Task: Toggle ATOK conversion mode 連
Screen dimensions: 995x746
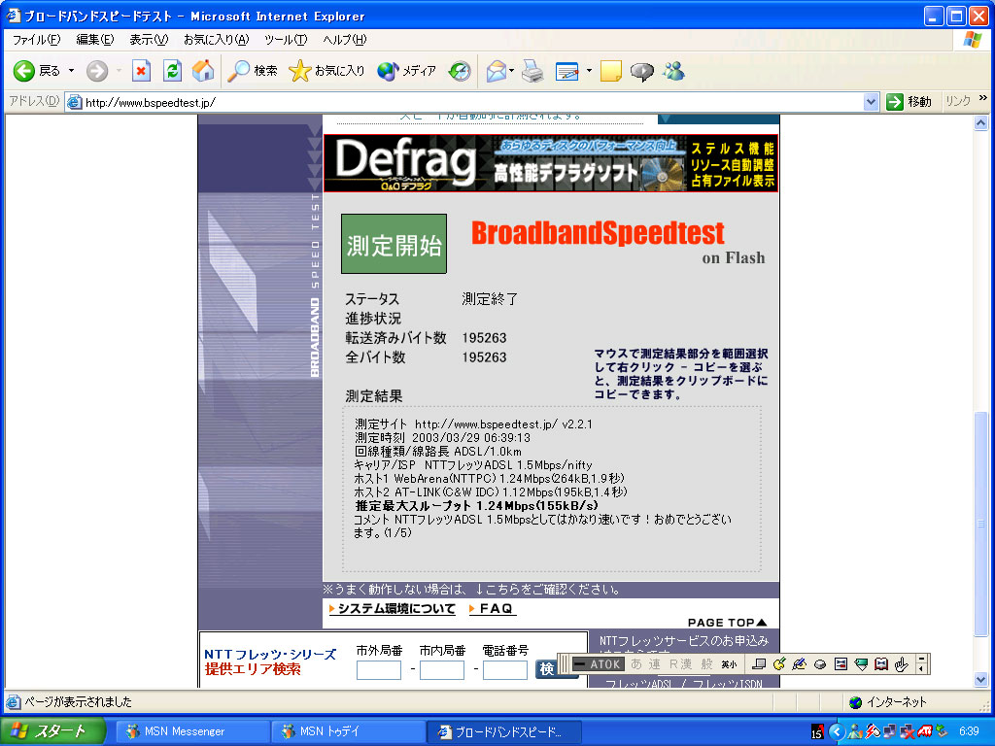Action: [655, 664]
